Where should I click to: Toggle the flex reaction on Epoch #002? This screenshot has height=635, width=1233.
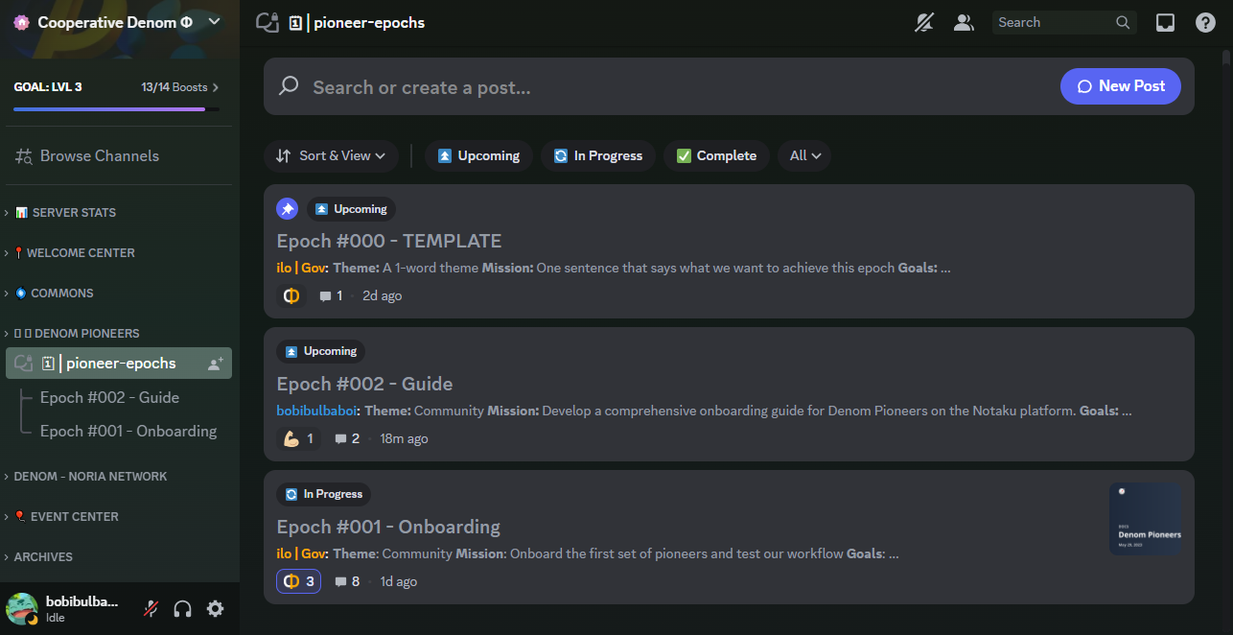[298, 438]
